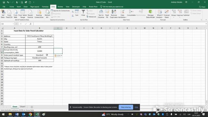Open Chrome from taskbar

point(30,114)
